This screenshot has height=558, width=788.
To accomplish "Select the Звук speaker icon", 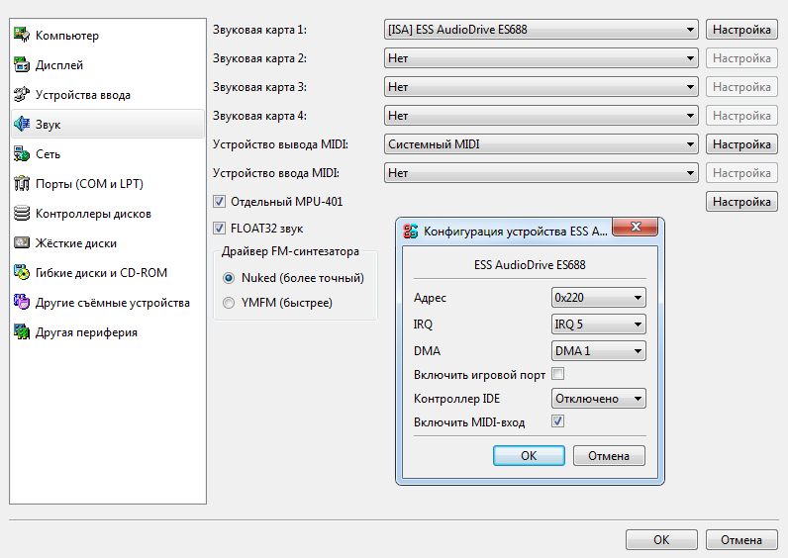I will point(22,124).
